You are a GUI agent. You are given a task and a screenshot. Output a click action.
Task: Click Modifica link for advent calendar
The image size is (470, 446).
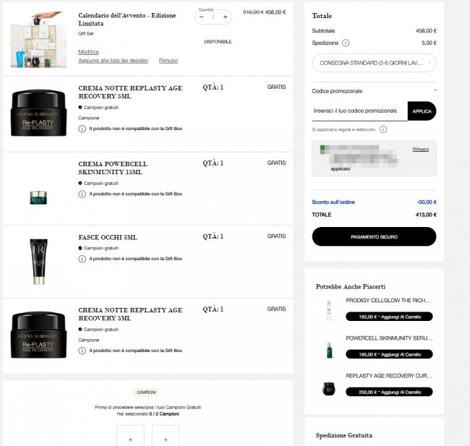(88, 52)
